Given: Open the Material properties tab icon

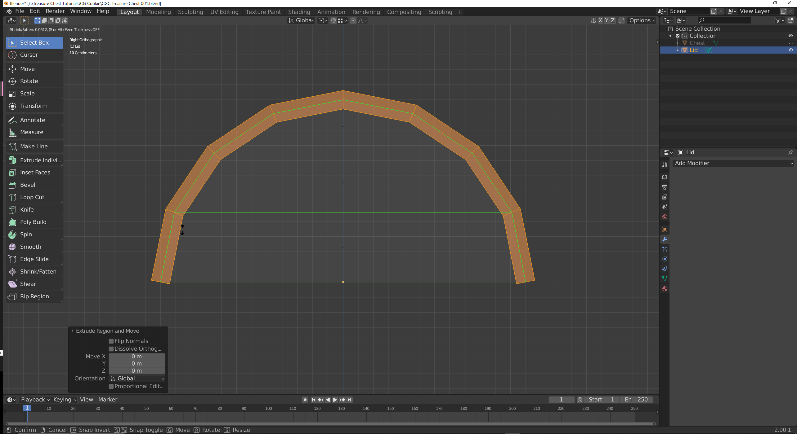Looking at the screenshot, I should [x=665, y=289].
